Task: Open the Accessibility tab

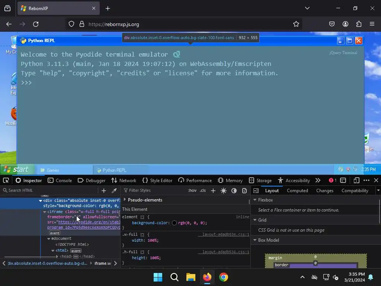Action: point(294,181)
